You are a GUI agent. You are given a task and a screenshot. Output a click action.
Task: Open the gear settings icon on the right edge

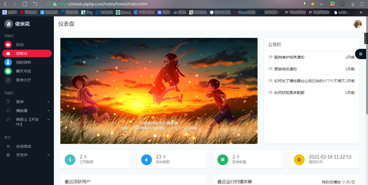click(x=360, y=54)
